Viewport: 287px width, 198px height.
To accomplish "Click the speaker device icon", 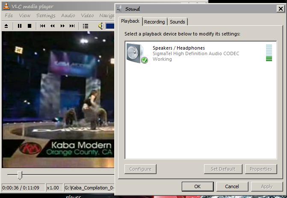I will coord(135,53).
